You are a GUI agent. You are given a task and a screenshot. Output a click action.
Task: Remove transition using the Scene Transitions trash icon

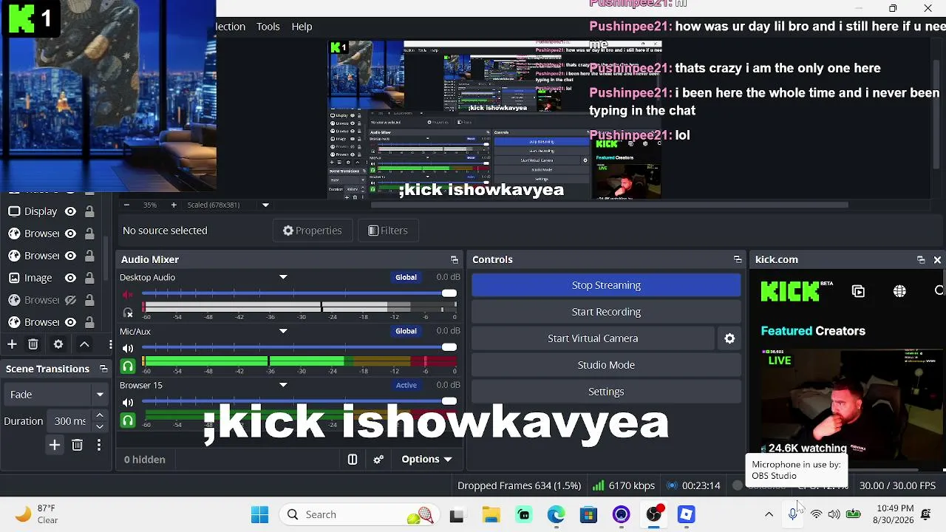77,445
